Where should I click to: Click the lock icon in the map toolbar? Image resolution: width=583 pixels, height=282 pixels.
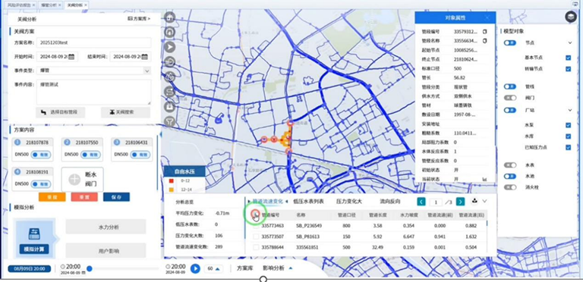[x=170, y=106]
